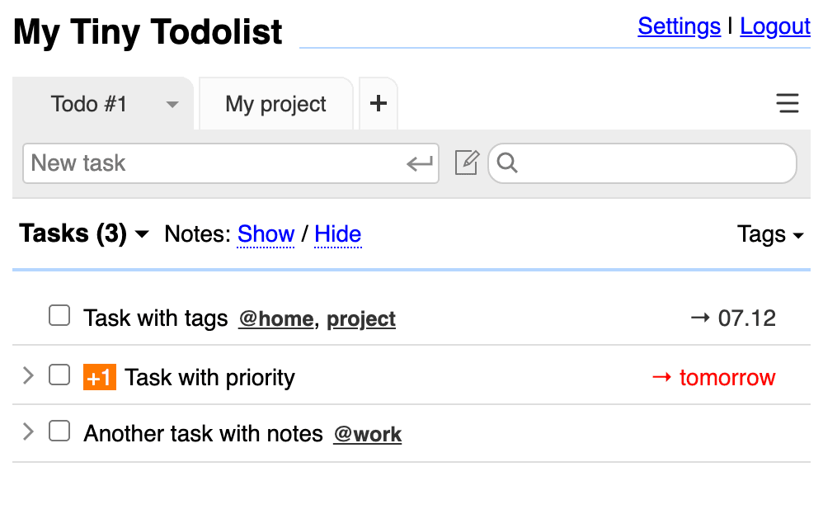Click the plus icon to add new list
This screenshot has height=528, width=823.
(378, 104)
